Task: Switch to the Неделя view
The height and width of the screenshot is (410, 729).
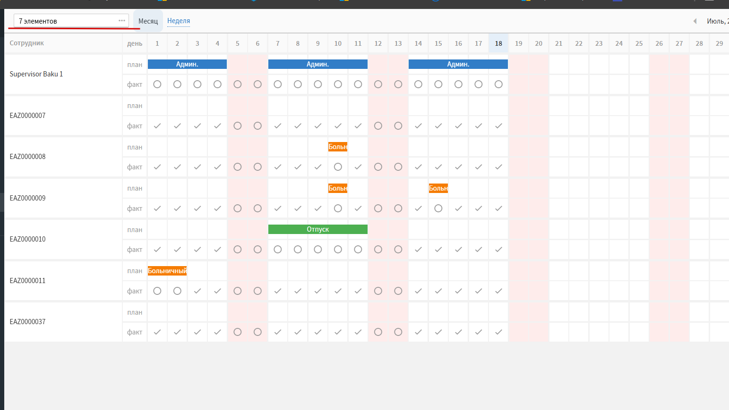Action: [179, 21]
